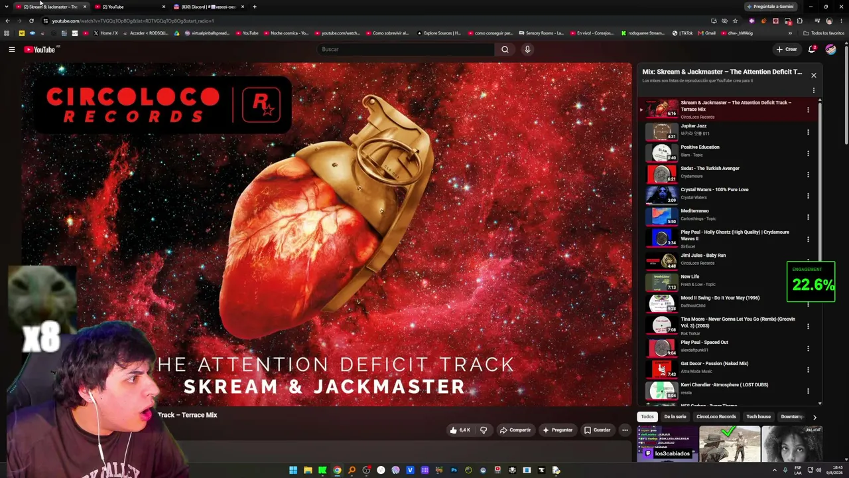Click the Compartir share button
Image resolution: width=849 pixels, height=478 pixels.
(x=515, y=430)
